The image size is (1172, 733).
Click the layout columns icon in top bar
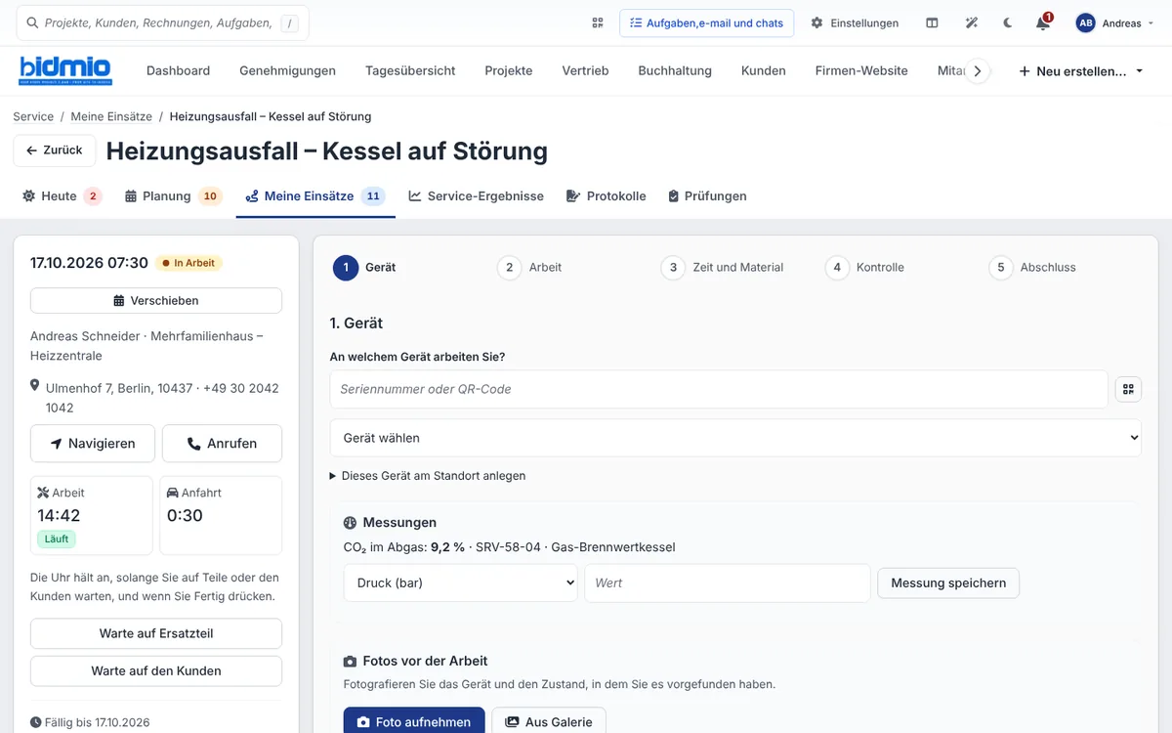(x=932, y=22)
